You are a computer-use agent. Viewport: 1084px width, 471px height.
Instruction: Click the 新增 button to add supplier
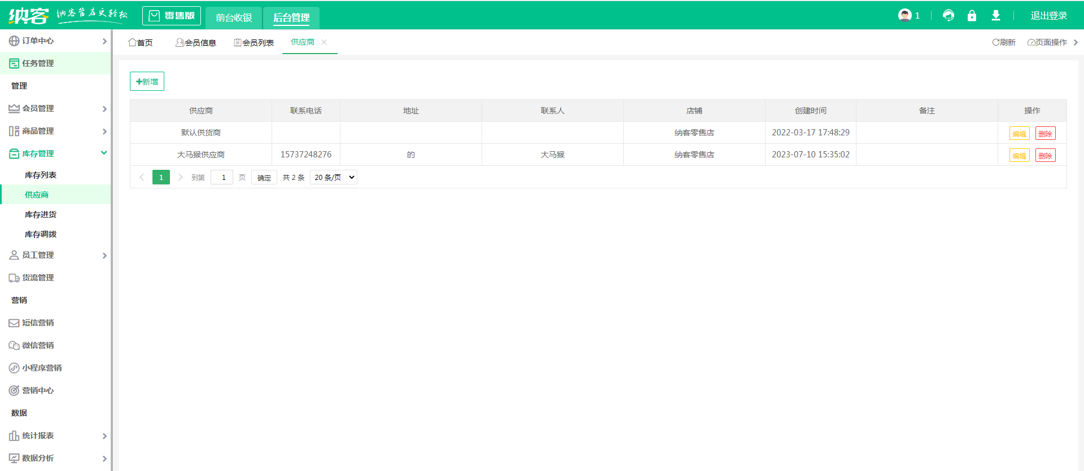[x=147, y=82]
